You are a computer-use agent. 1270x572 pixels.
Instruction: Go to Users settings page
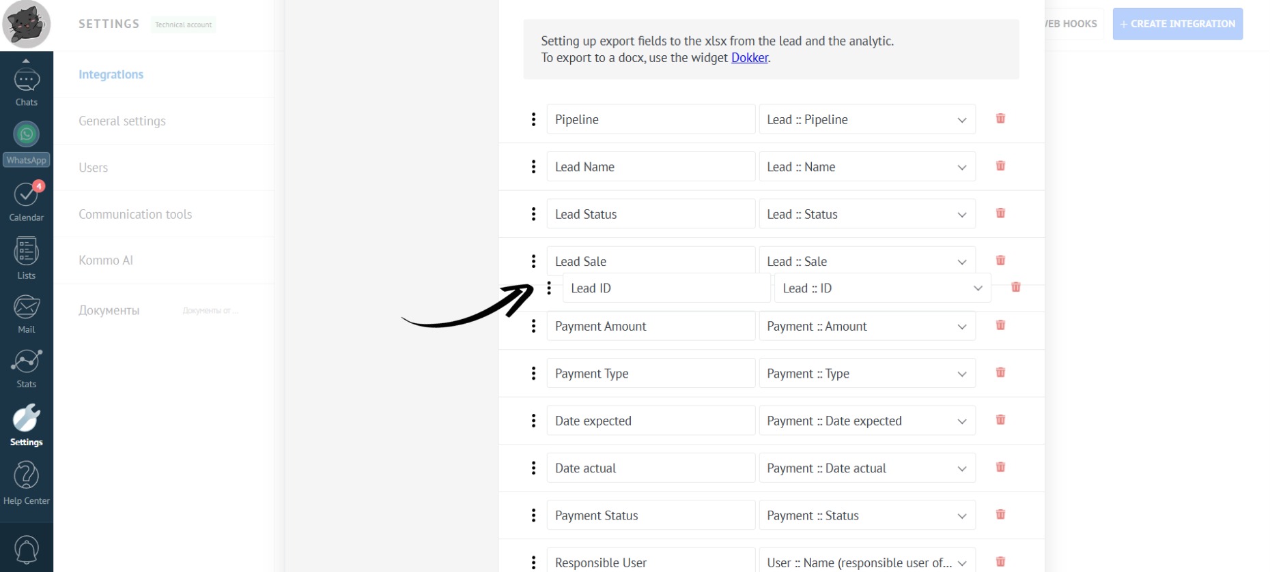(x=94, y=168)
